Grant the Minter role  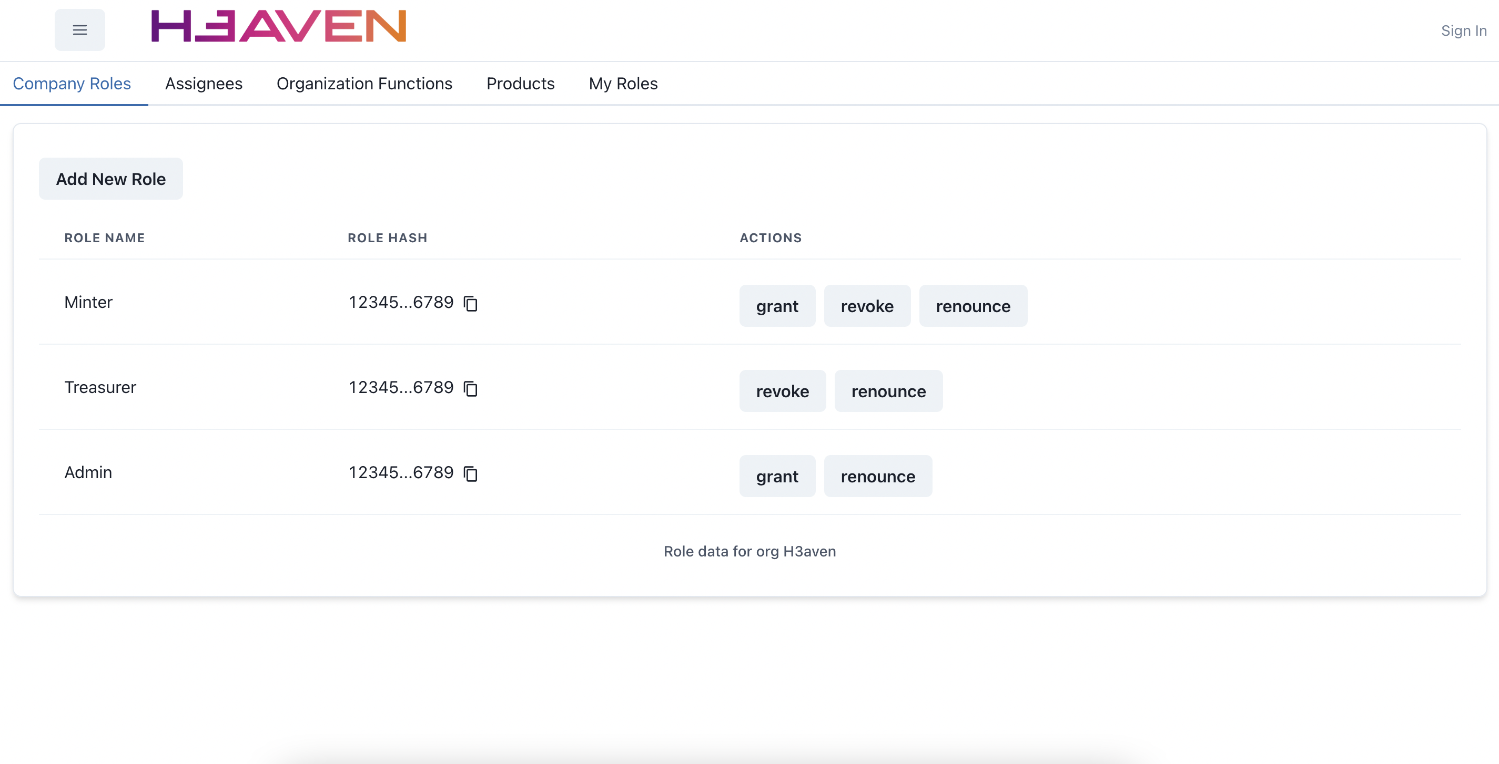[777, 306]
